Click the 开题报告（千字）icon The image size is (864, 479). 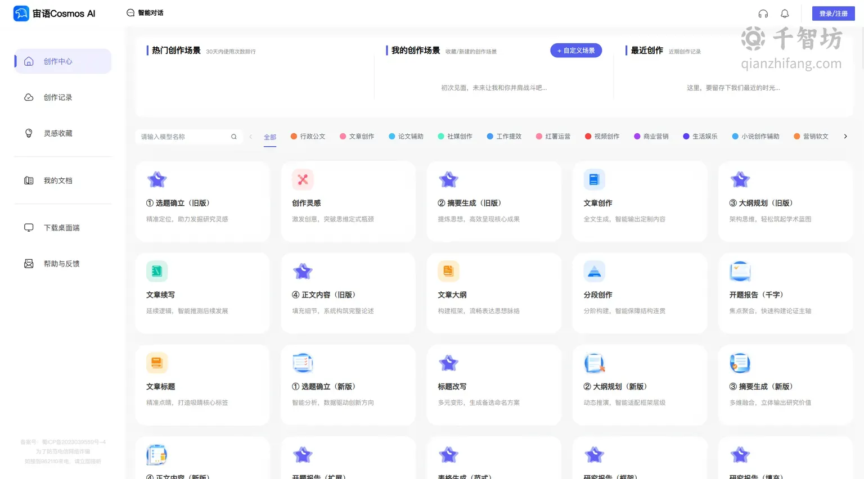pyautogui.click(x=740, y=272)
